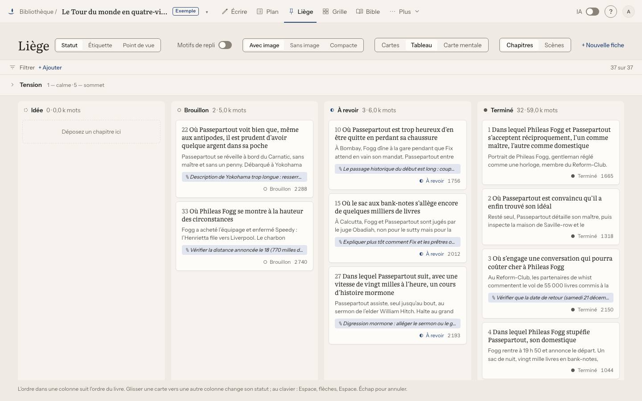
Task: Switch to Carte mentale view
Action: click(462, 45)
